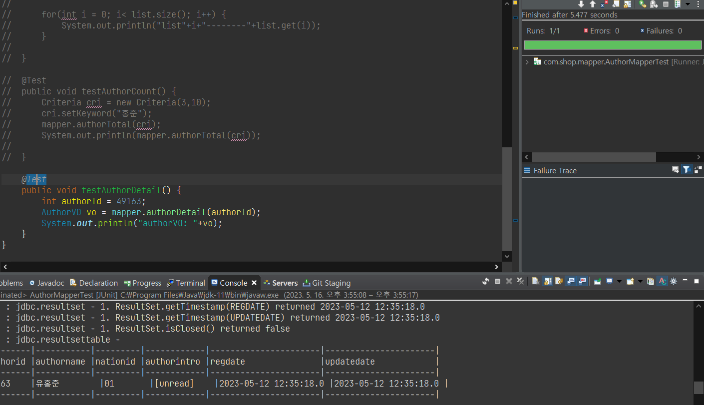Viewport: 704px width, 405px height.
Task: Remove all terminated launches
Action: (x=520, y=281)
